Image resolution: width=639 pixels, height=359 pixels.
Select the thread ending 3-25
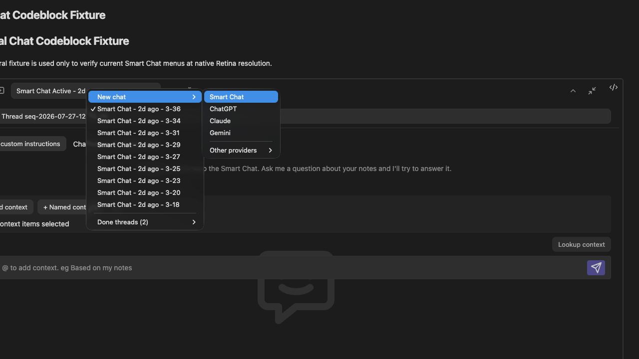point(145,169)
